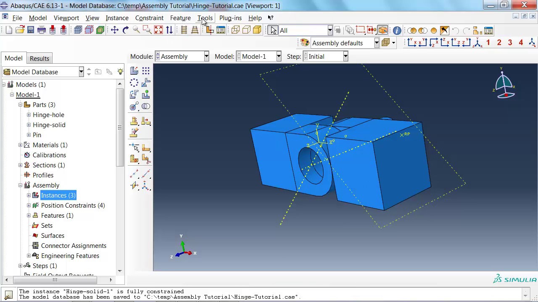Click the Create Datum Point tool

[x=134, y=173]
